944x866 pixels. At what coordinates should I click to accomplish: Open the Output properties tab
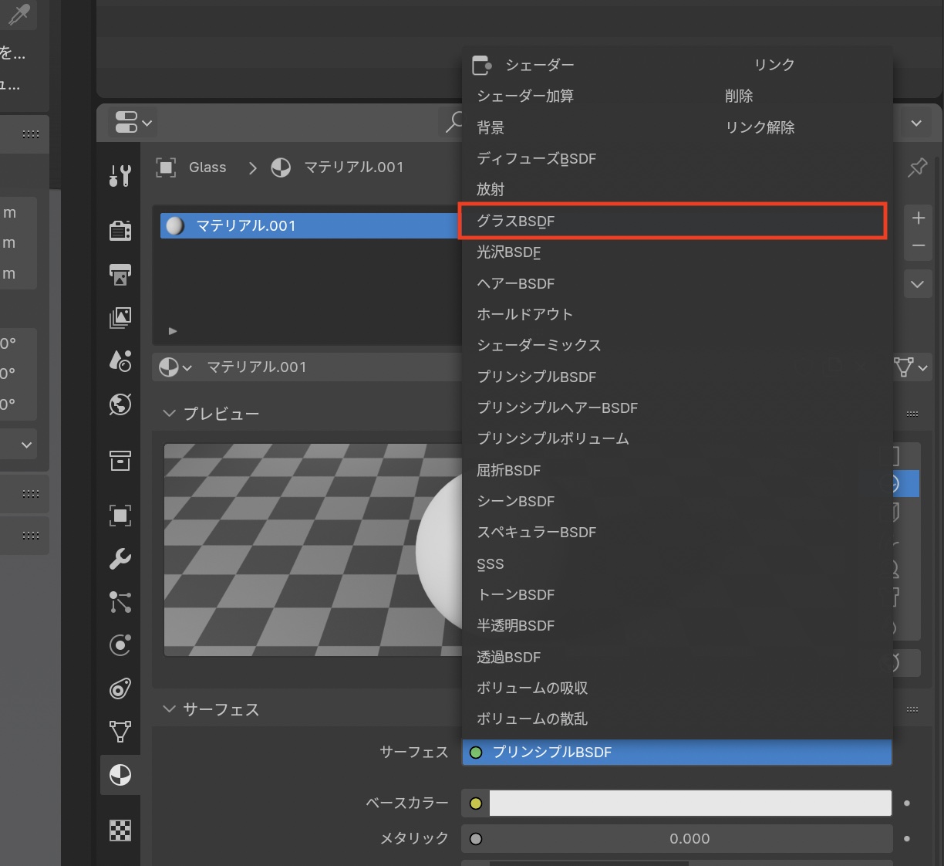point(120,274)
